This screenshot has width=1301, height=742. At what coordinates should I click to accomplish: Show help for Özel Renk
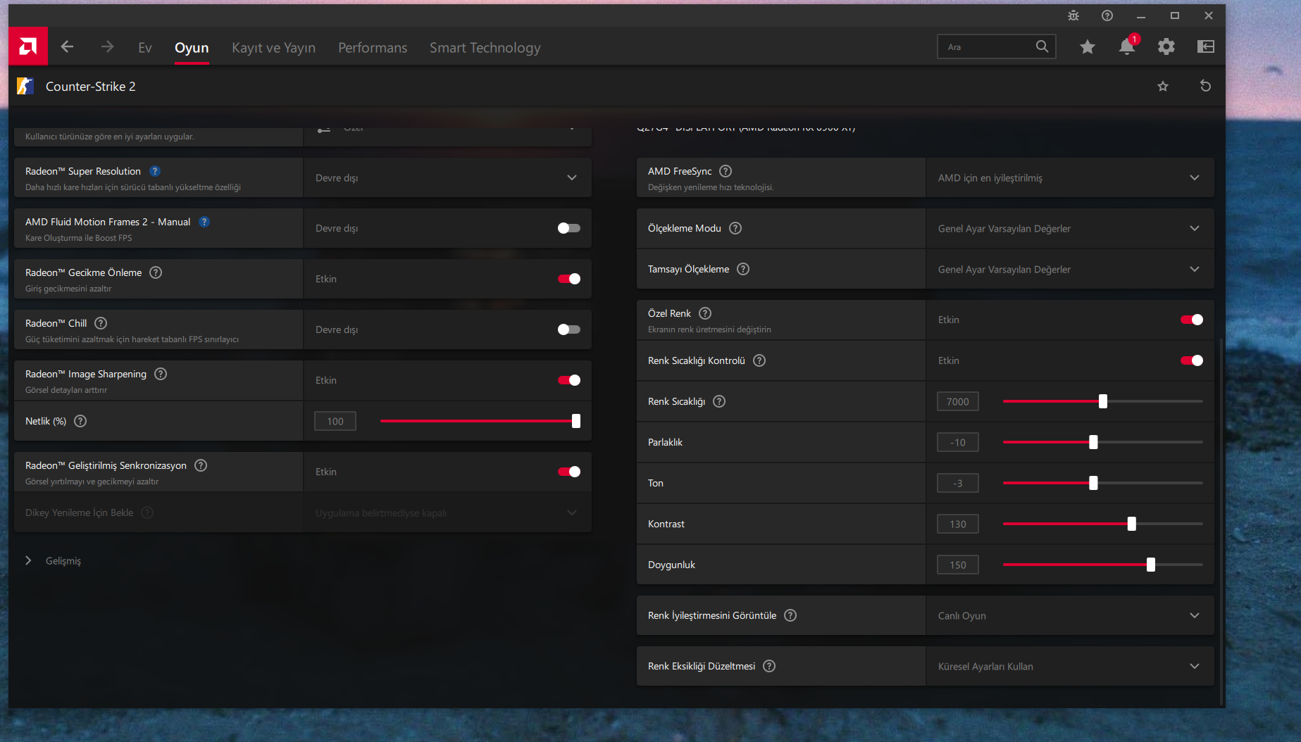[705, 313]
